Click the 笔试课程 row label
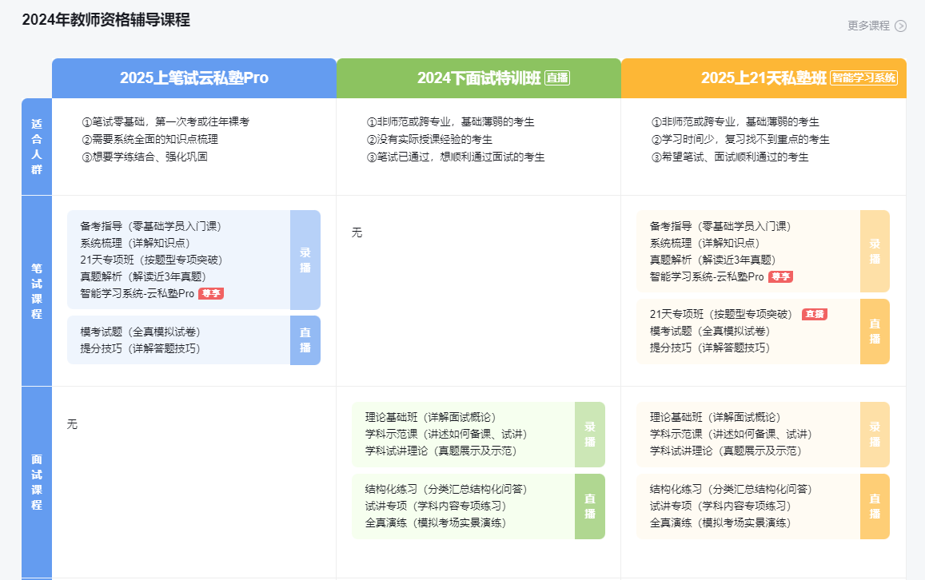 (37, 291)
